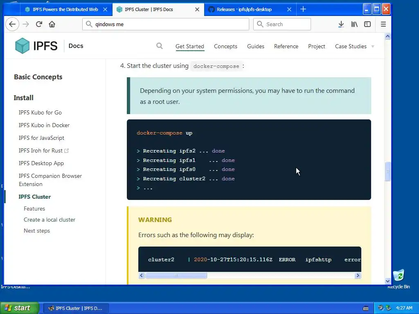Jump to Features subsection
Screen dimensions: 419x314
(34, 209)
